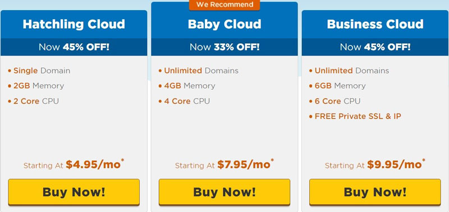Image resolution: width=449 pixels, height=212 pixels.
Task: Click the $7.95/mo starting price
Action: pos(244,164)
